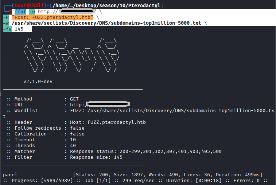Click the redacted URL value in the config

(107, 105)
